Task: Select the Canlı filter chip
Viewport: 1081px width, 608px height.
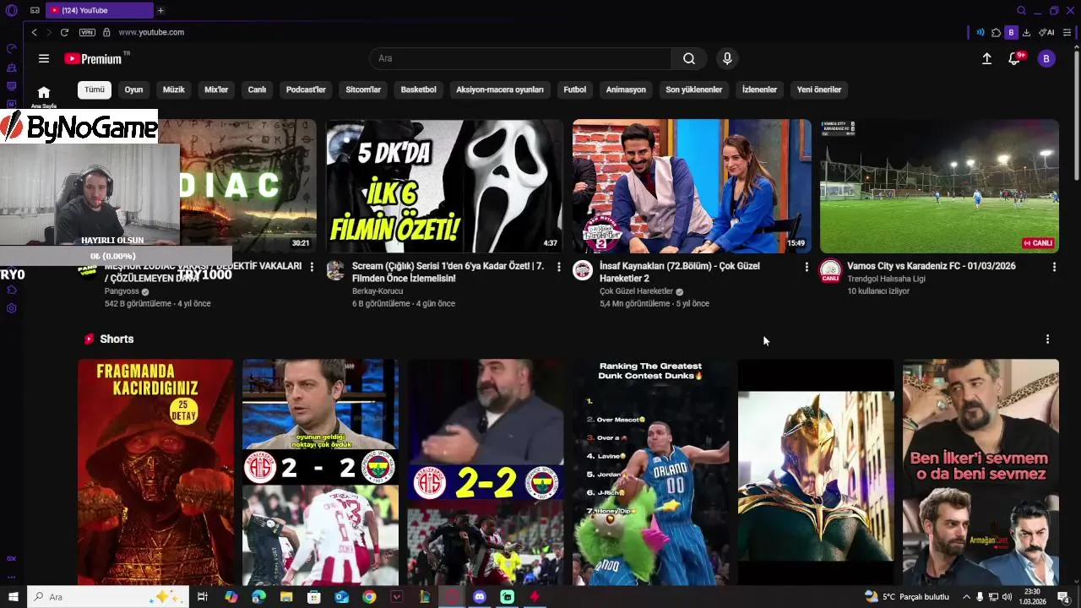Action: point(257,90)
